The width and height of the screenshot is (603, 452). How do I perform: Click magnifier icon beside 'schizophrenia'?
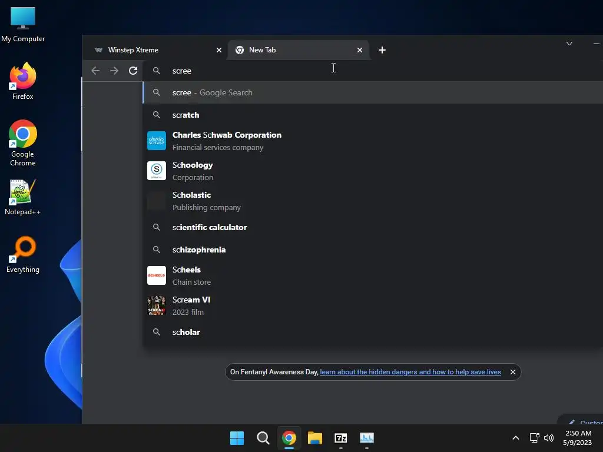point(157,250)
